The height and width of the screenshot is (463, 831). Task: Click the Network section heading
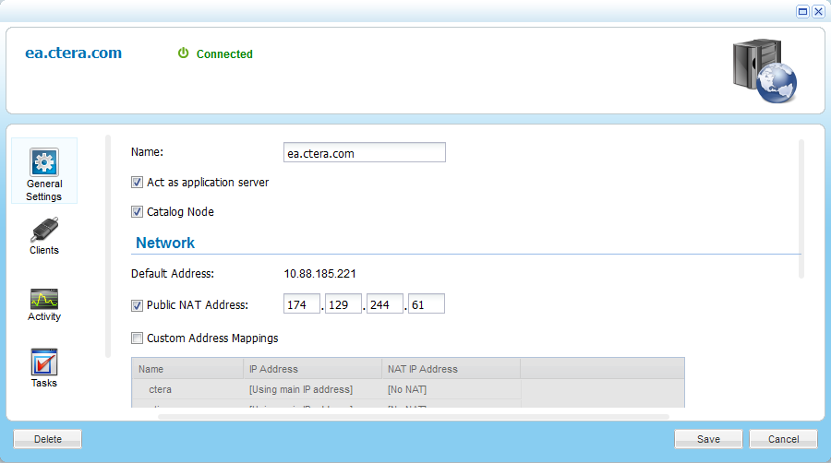165,243
